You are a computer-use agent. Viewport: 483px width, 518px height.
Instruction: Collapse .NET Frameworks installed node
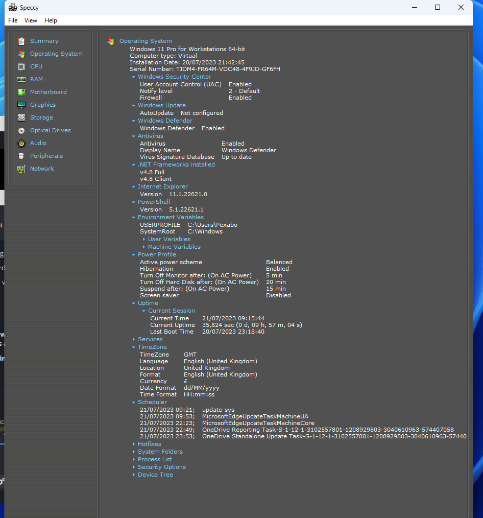133,165
